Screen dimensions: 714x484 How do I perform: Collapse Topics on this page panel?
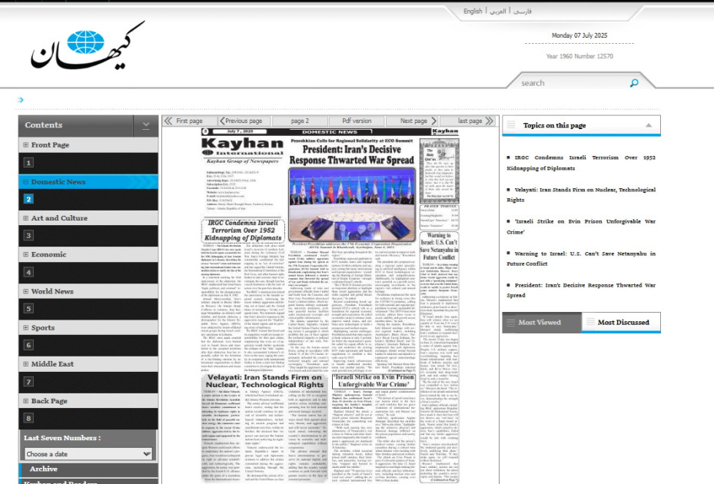pyautogui.click(x=649, y=125)
